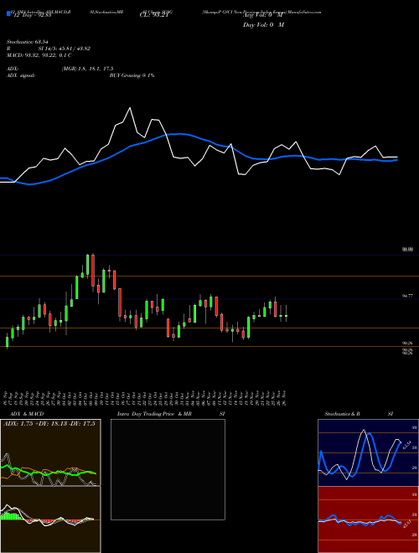Click the '(MGR) 1.8, 18.1, 17.5' values
Screen dimensions: 419x553
87,69
